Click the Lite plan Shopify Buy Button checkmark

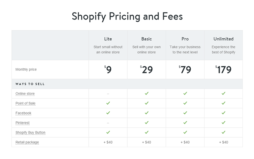pyautogui.click(x=108, y=132)
